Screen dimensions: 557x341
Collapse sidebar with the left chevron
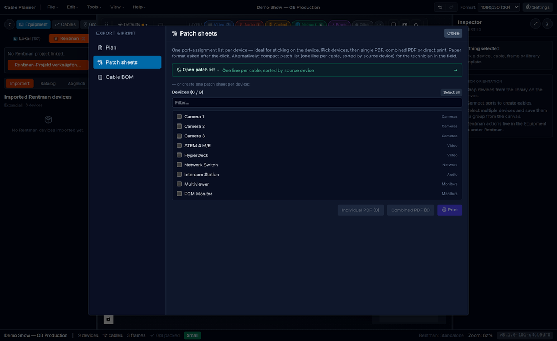pos(9,24)
